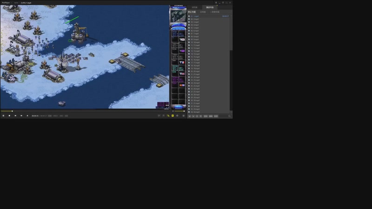The height and width of the screenshot is (209, 372).
Task: Select 03. 3.mp4 in the playlist
Action: click(209, 22)
